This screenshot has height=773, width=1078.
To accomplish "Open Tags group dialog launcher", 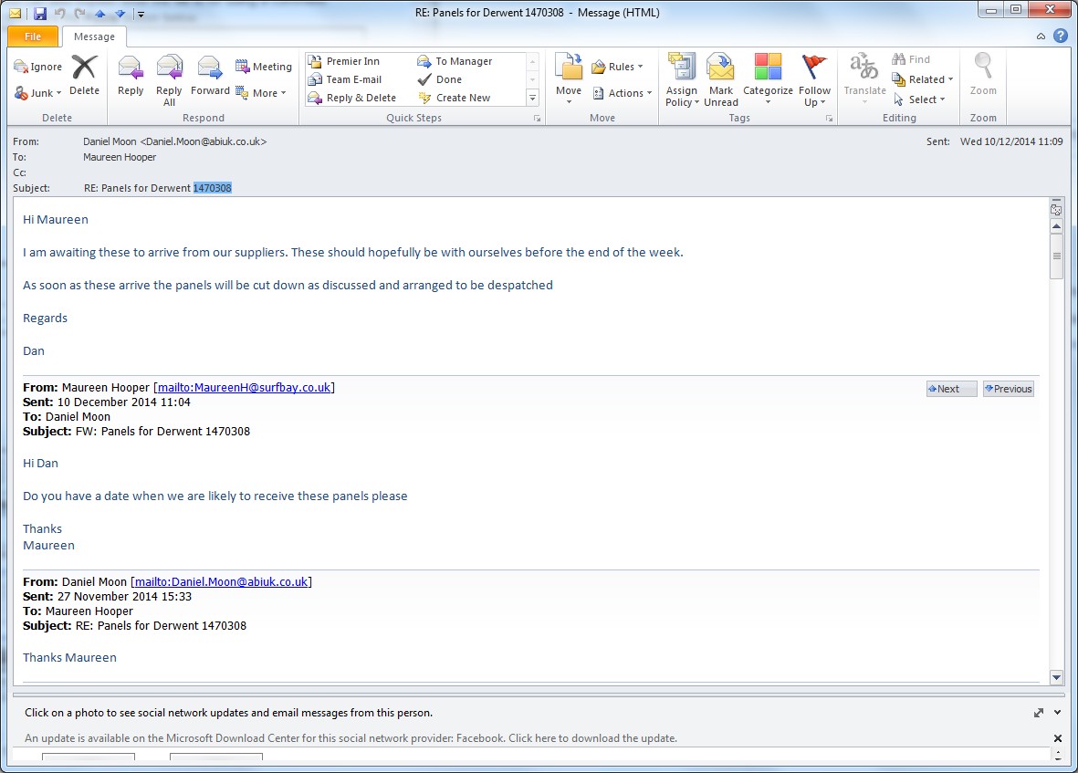I will click(829, 119).
